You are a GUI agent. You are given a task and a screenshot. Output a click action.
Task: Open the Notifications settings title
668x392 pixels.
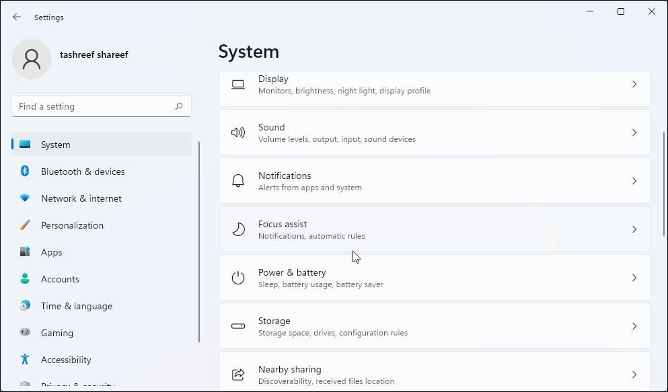click(285, 175)
